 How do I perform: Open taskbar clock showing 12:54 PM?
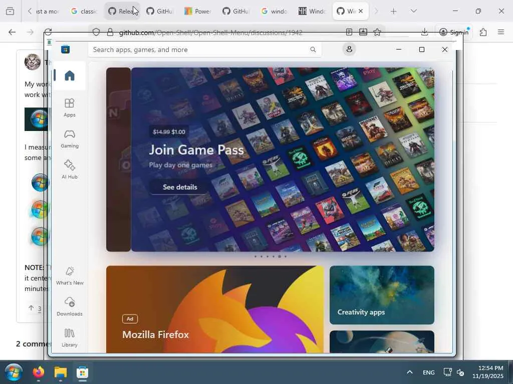tap(487, 372)
